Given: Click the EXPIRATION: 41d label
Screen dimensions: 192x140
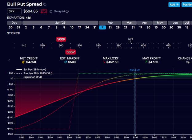Looking at the screenshot, I should point(19,18).
